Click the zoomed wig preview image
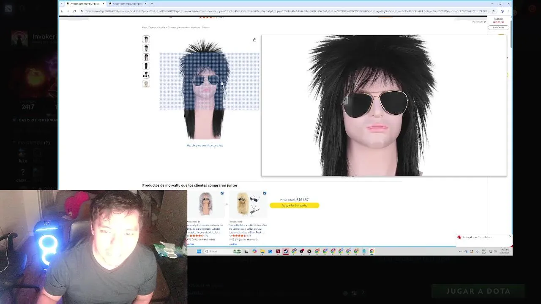Image resolution: width=541 pixels, height=304 pixels. click(384, 105)
